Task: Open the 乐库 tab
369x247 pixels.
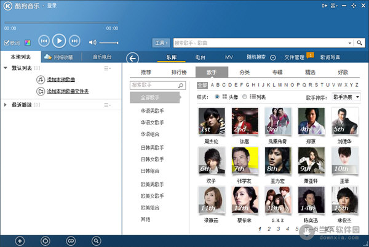Action: [x=172, y=57]
